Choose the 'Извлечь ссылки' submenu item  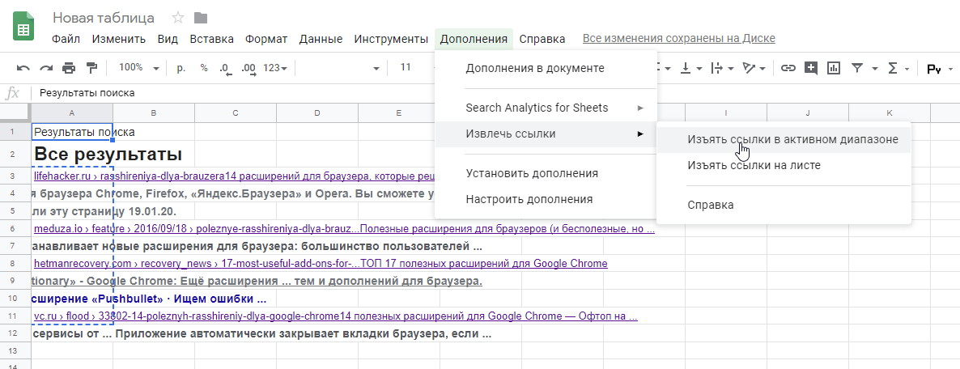[546, 134]
